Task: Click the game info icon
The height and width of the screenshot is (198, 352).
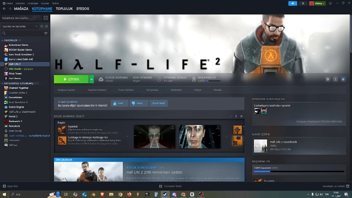Action: click(335, 79)
